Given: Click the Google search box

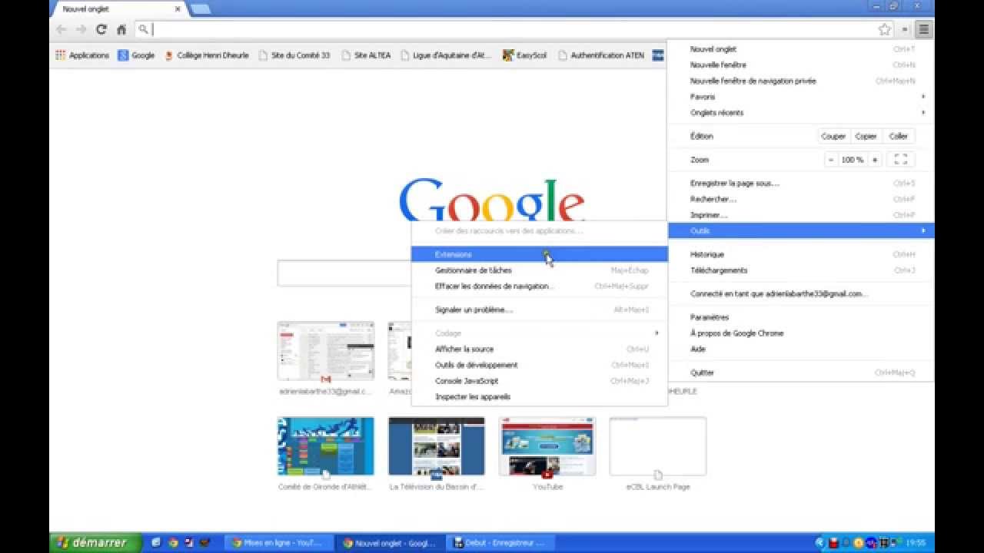Looking at the screenshot, I should pos(344,273).
